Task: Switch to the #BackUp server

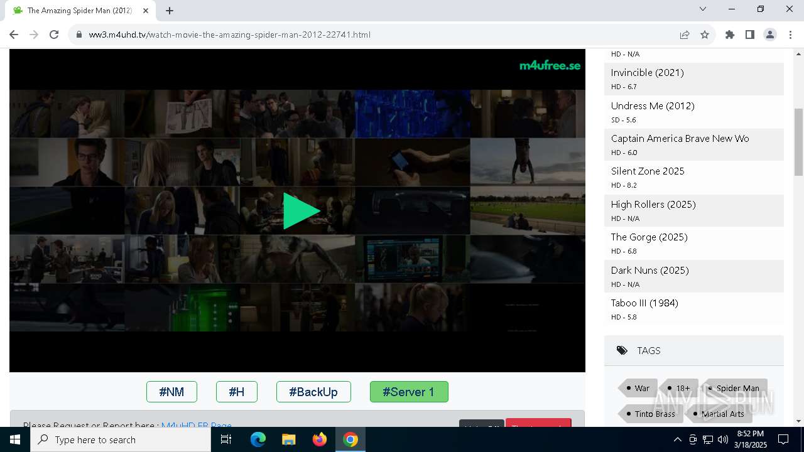Action: tap(313, 392)
